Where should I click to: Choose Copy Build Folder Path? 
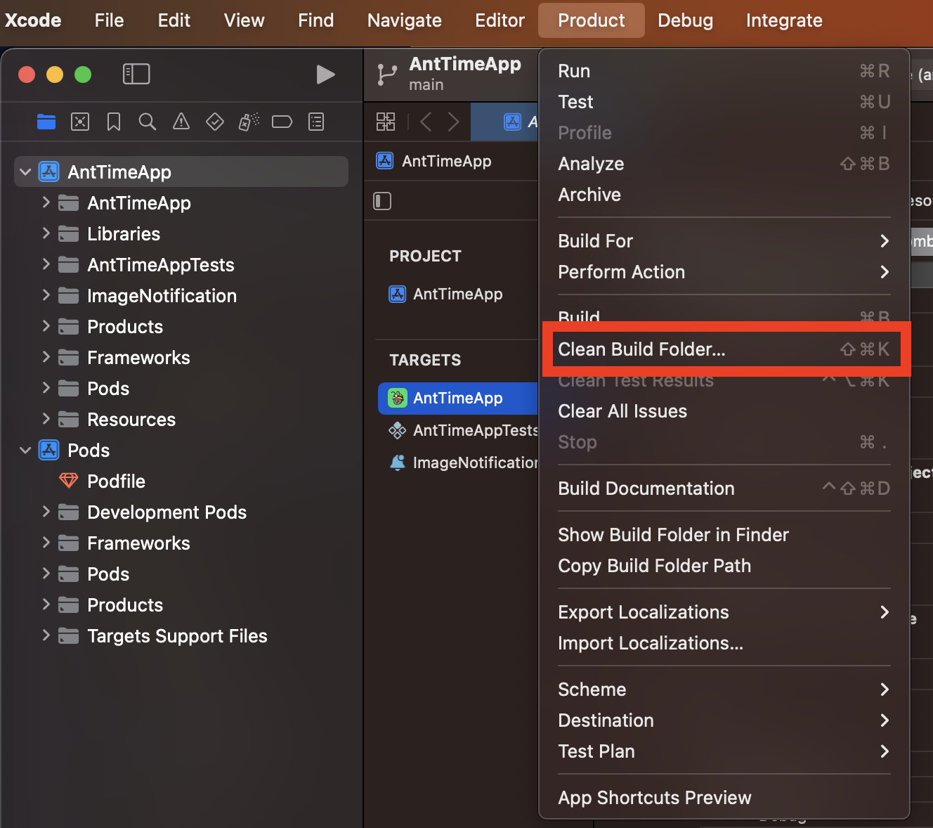point(724,566)
